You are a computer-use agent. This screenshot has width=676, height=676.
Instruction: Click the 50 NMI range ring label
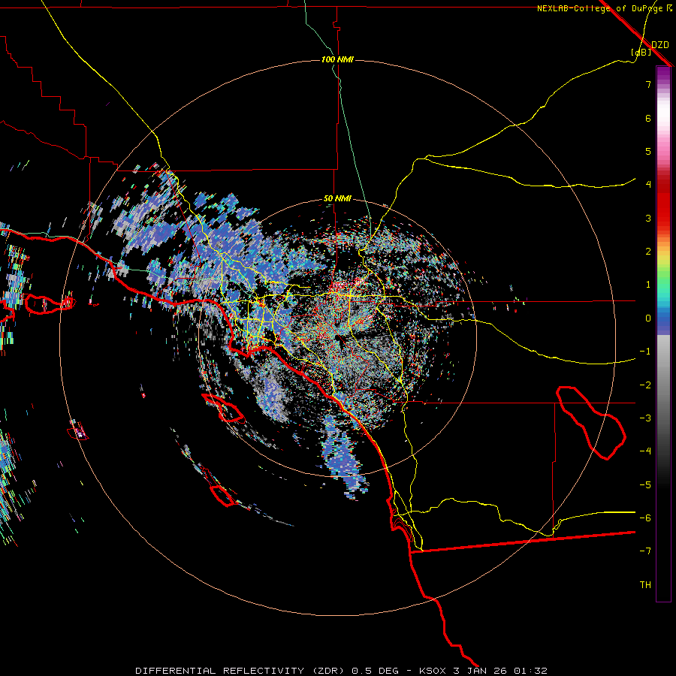[x=337, y=199]
